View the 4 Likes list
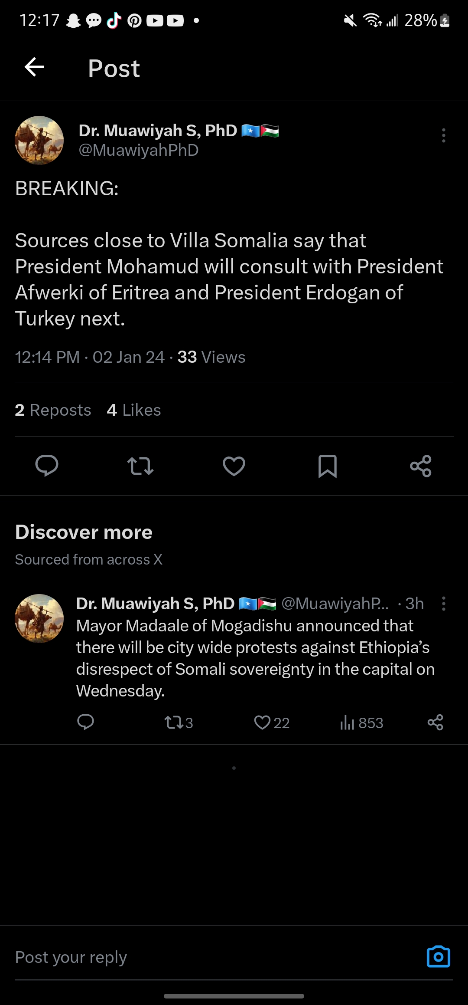The height and width of the screenshot is (1005, 468). (x=134, y=410)
